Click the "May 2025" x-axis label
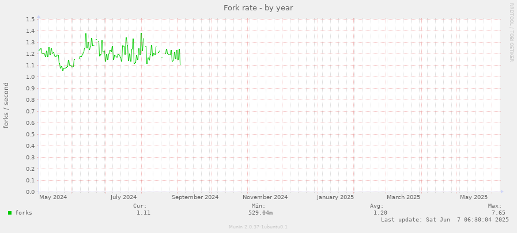 [x=474, y=197]
